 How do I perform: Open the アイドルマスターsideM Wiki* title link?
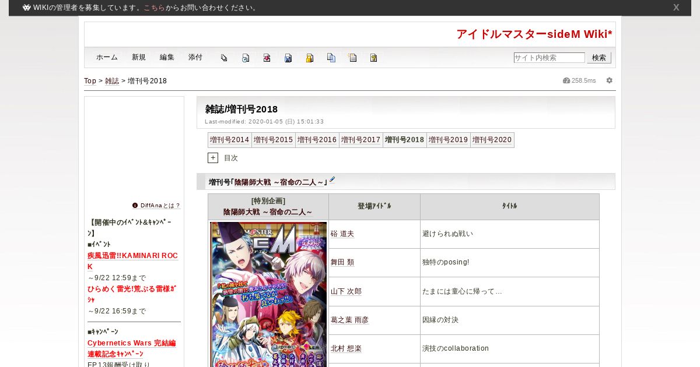[534, 34]
